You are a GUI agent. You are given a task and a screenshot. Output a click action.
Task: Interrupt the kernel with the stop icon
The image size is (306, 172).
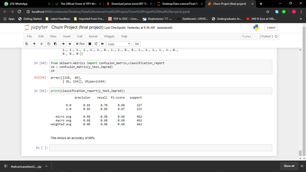90,44
